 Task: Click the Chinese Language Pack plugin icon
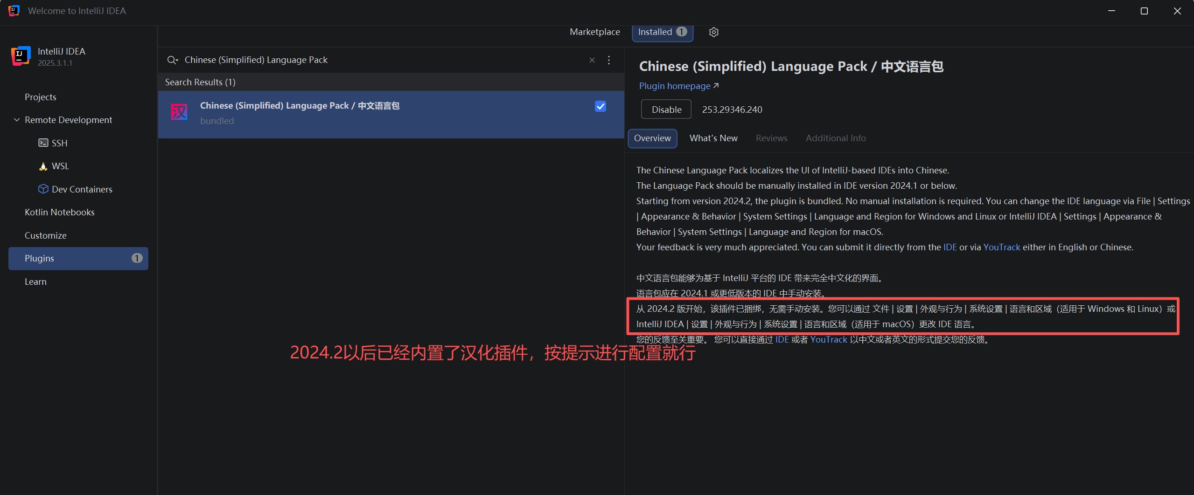179,112
